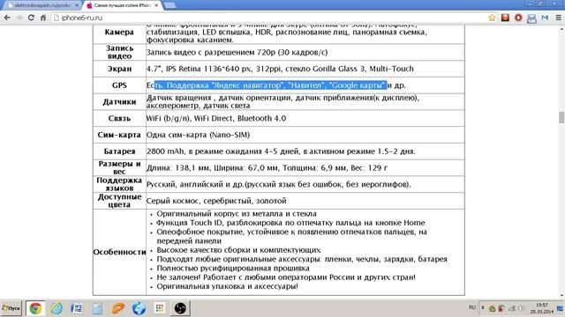Screen dimensions: 565x317
Task: Click the 'Запись видео' row header
Action: click(119, 52)
